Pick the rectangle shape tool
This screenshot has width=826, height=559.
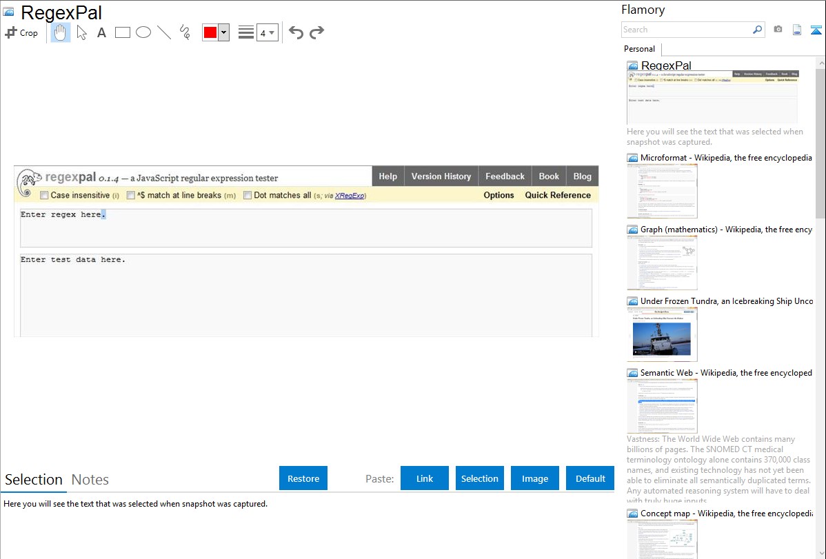[x=123, y=32]
